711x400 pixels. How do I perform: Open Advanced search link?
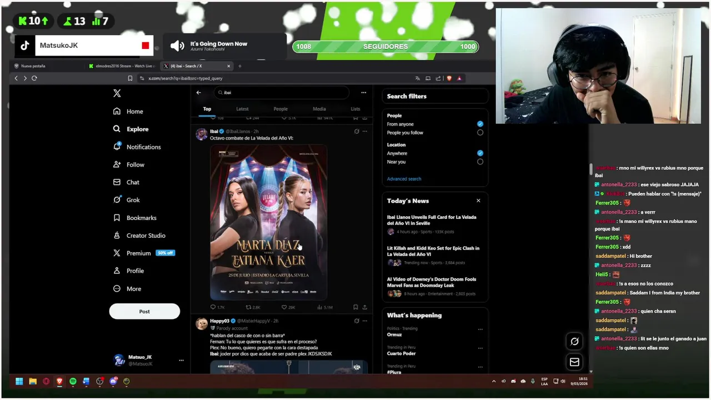(x=404, y=179)
